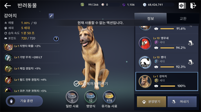The height and width of the screenshot is (112, 201).
Task: Click the back arrow beside 반려동물
Action: (8, 5)
